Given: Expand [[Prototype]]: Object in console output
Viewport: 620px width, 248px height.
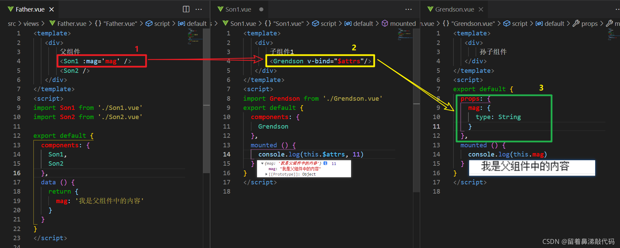Looking at the screenshot, I should (x=267, y=174).
